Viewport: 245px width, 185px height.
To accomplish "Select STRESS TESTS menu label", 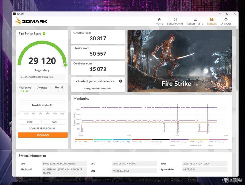I will point(195,24).
